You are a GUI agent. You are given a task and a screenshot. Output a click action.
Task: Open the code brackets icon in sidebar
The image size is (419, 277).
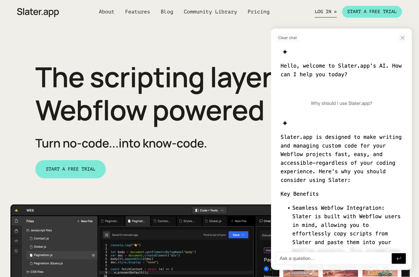pos(16,241)
